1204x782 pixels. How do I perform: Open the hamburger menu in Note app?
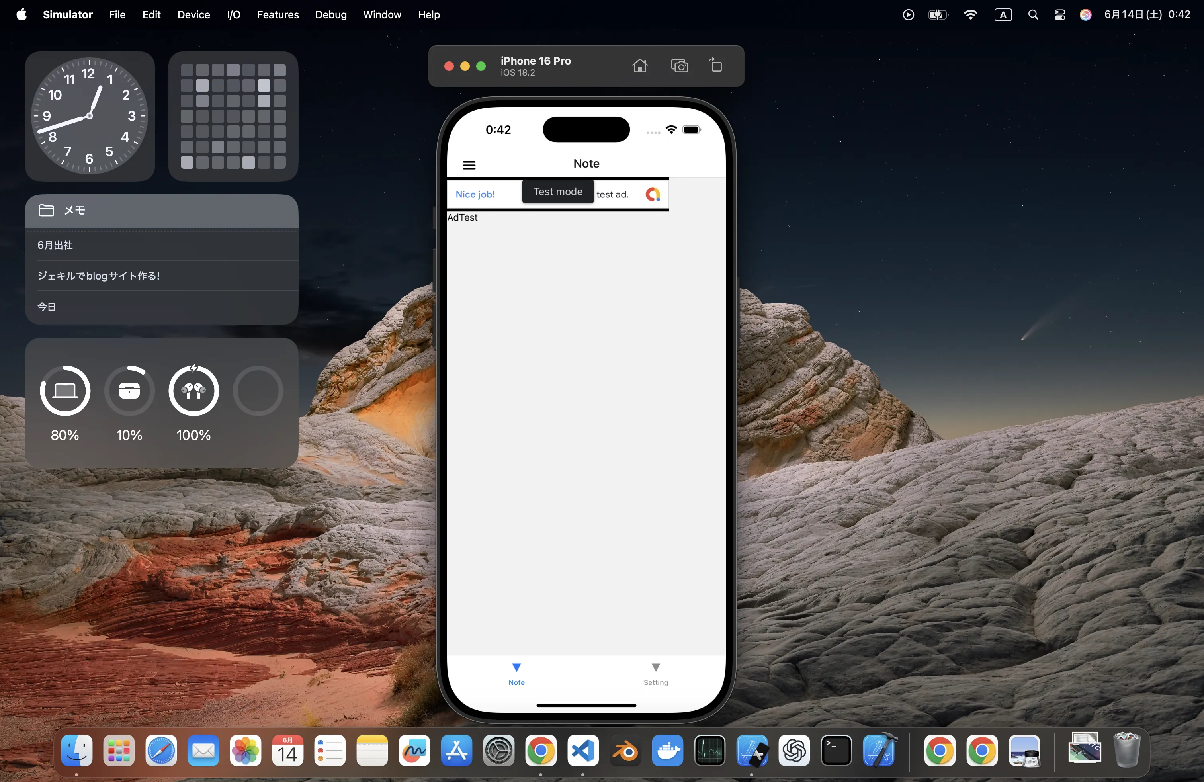pos(469,165)
